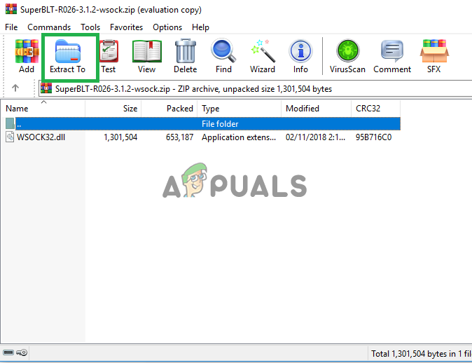
Task: Click the Extract To toolbar icon
Action: [x=68, y=51]
